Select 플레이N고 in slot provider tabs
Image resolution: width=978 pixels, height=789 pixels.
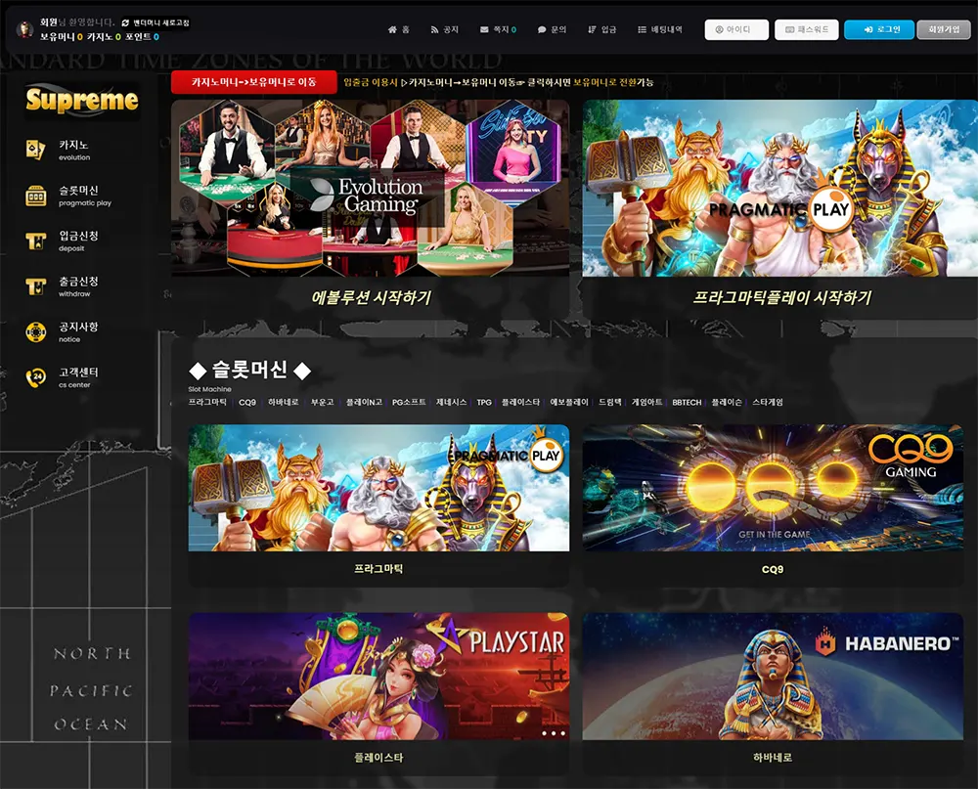click(364, 402)
